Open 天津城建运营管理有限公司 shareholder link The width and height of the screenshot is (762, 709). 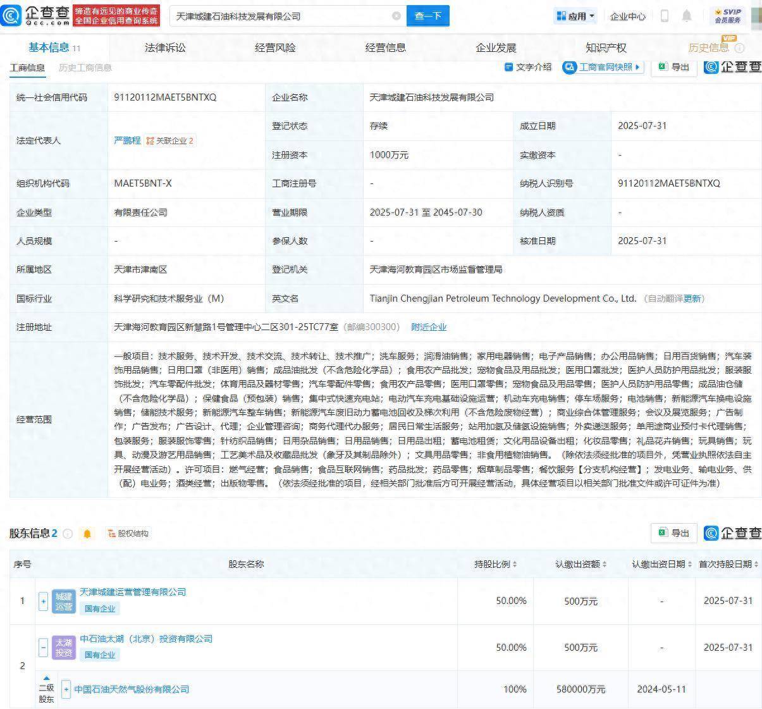coord(133,592)
